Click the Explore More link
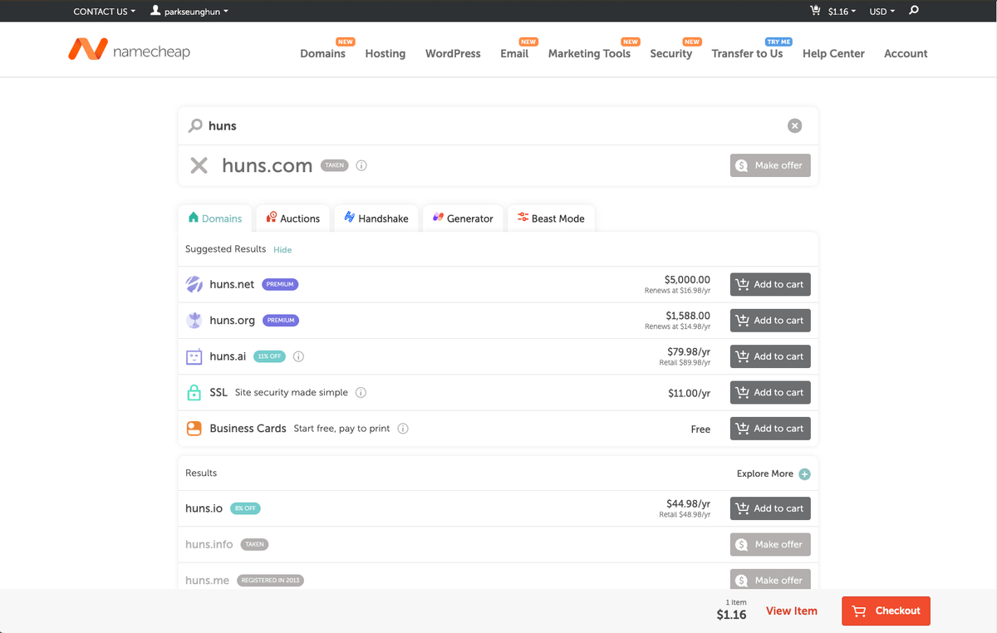This screenshot has height=633, width=997. (764, 474)
